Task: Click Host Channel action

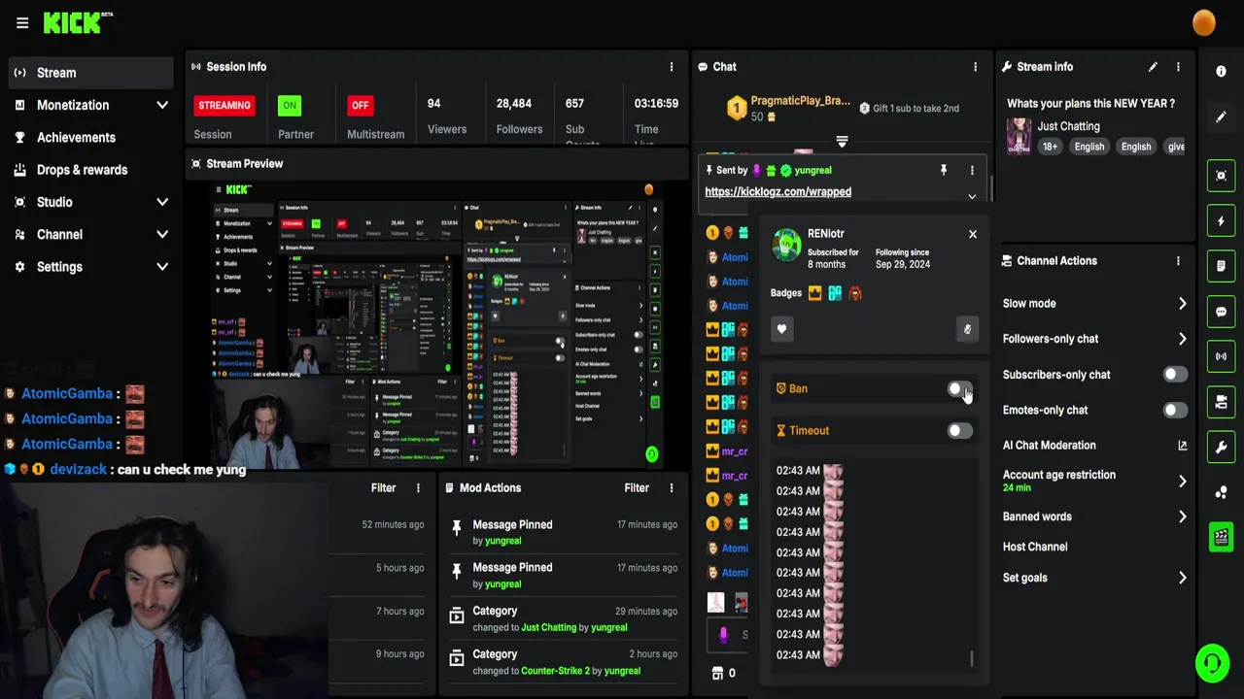Action: pyautogui.click(x=1035, y=547)
